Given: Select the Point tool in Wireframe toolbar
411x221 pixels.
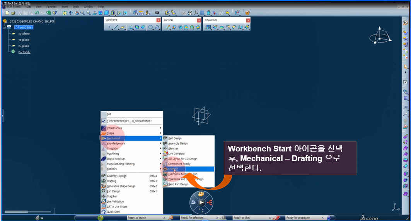Looking at the screenshot, I should pyautogui.click(x=110, y=27).
